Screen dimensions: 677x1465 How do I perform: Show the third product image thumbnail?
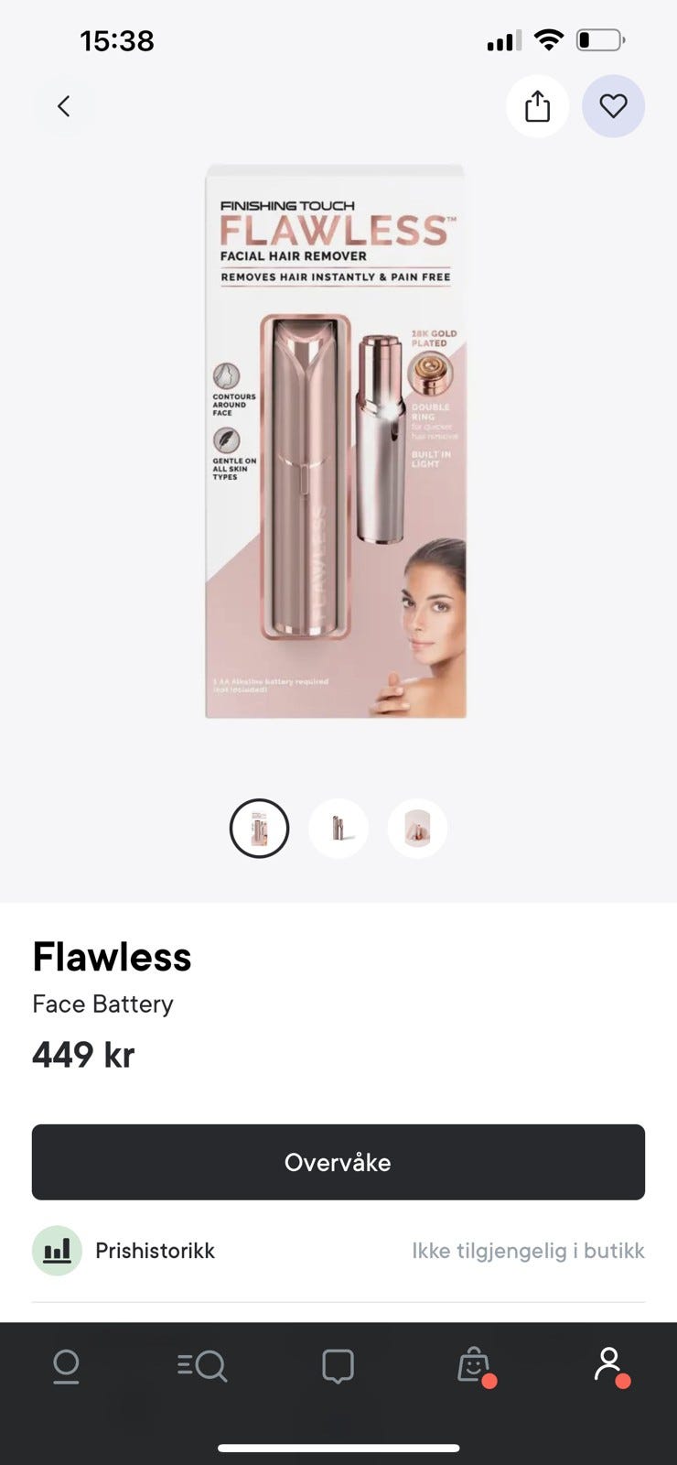(x=417, y=829)
